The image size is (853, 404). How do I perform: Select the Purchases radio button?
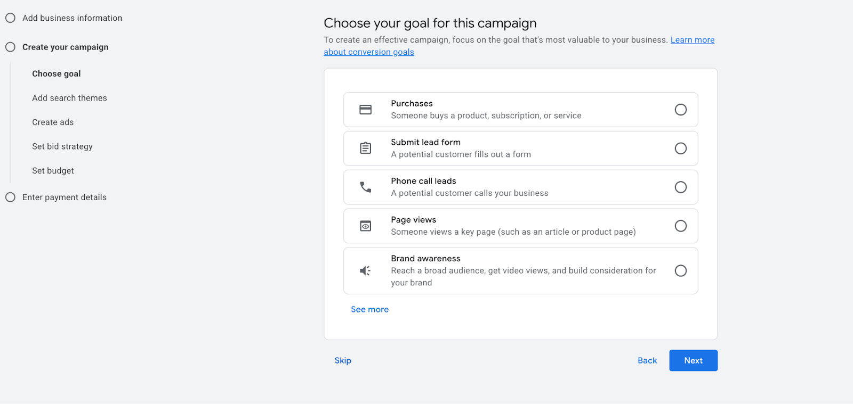pos(681,109)
